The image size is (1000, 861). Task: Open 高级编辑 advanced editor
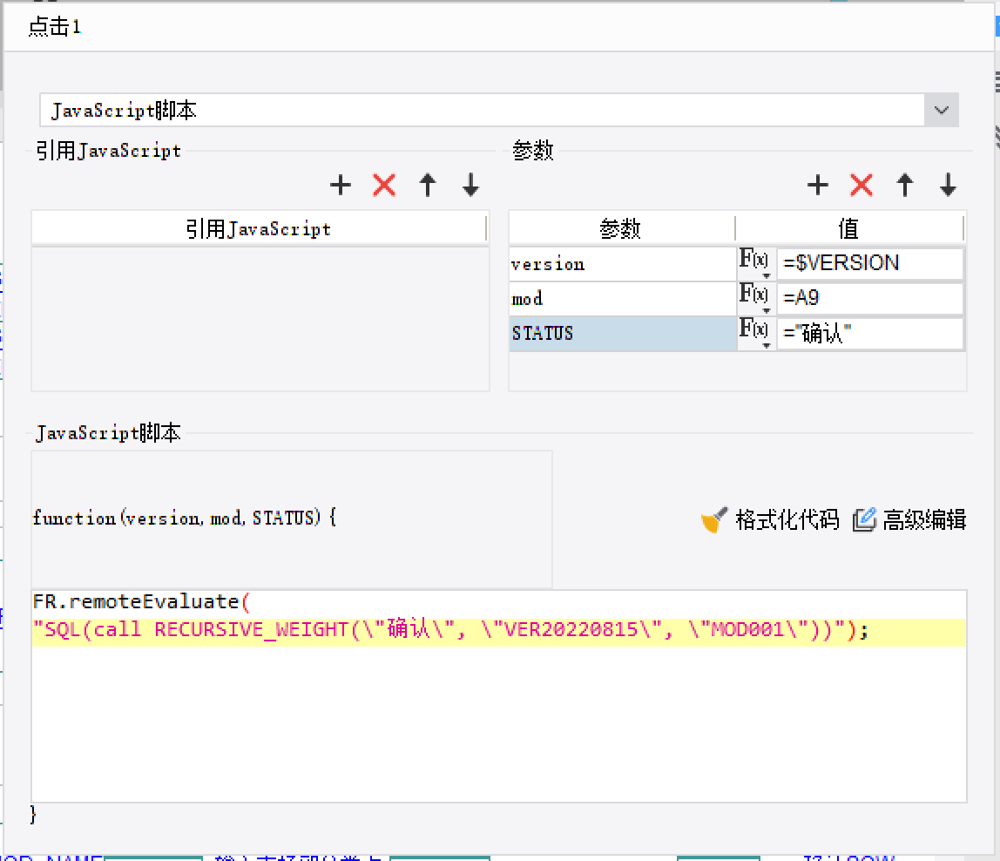click(910, 520)
